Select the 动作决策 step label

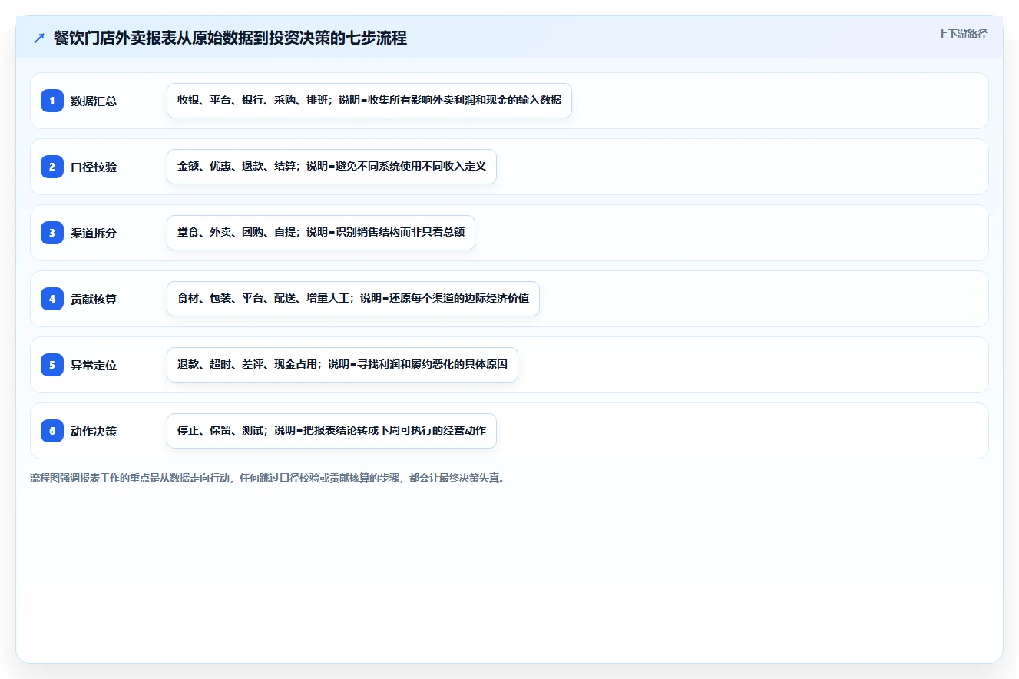tap(94, 431)
